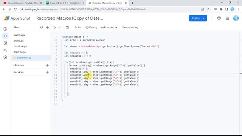The image size is (242, 136).
Task: Open a new browser tab
Action: (x=132, y=3)
